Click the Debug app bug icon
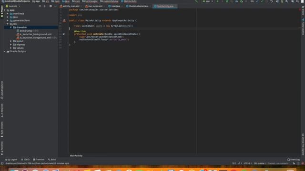 (x=227, y=1)
